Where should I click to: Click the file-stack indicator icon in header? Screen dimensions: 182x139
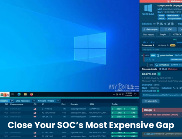tap(158, 24)
